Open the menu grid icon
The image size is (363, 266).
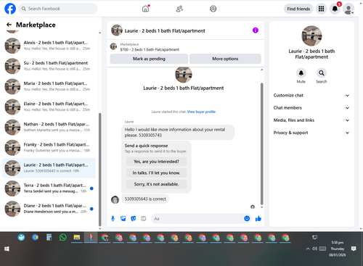point(321,9)
